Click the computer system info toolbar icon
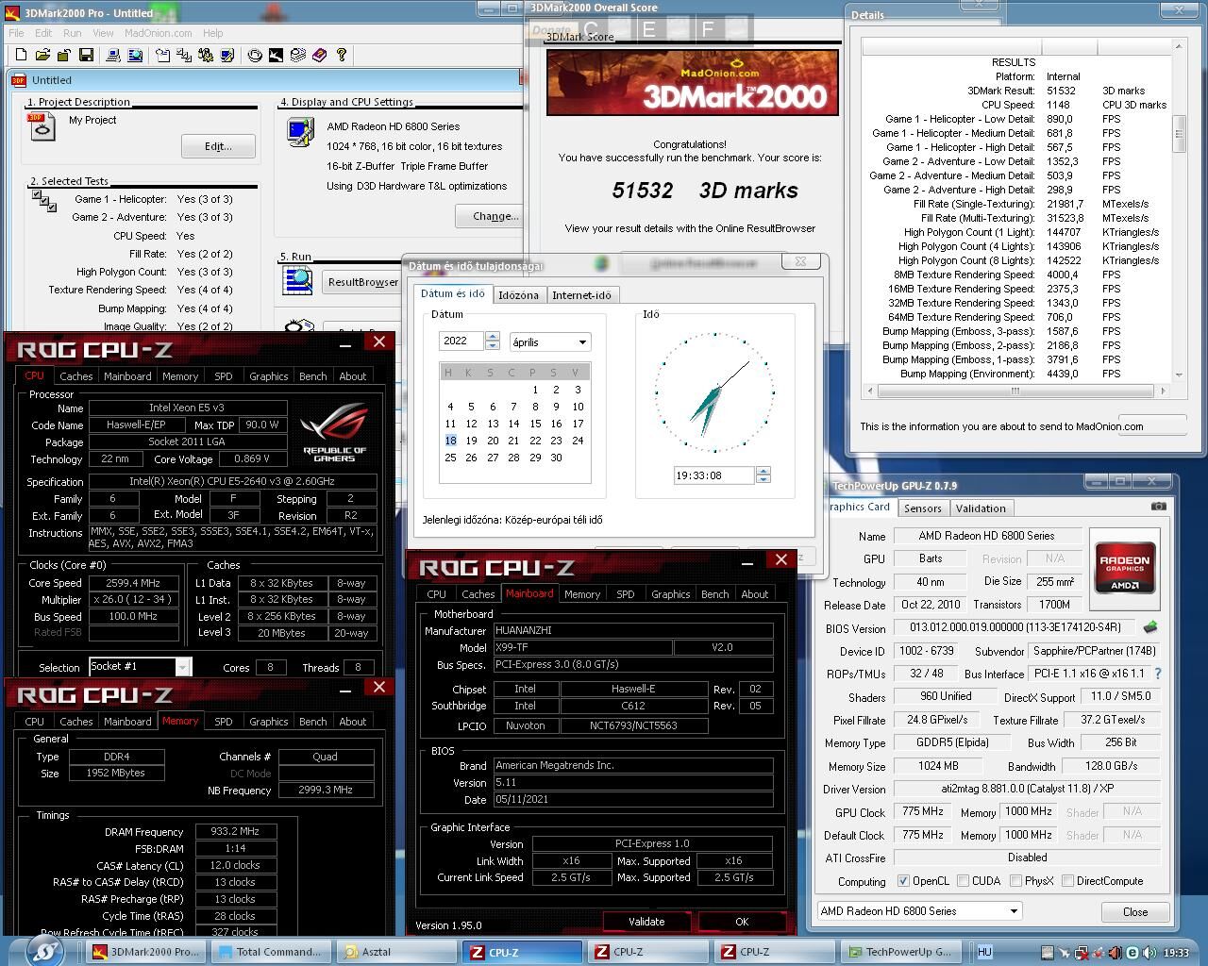1208x966 pixels. tap(113, 55)
